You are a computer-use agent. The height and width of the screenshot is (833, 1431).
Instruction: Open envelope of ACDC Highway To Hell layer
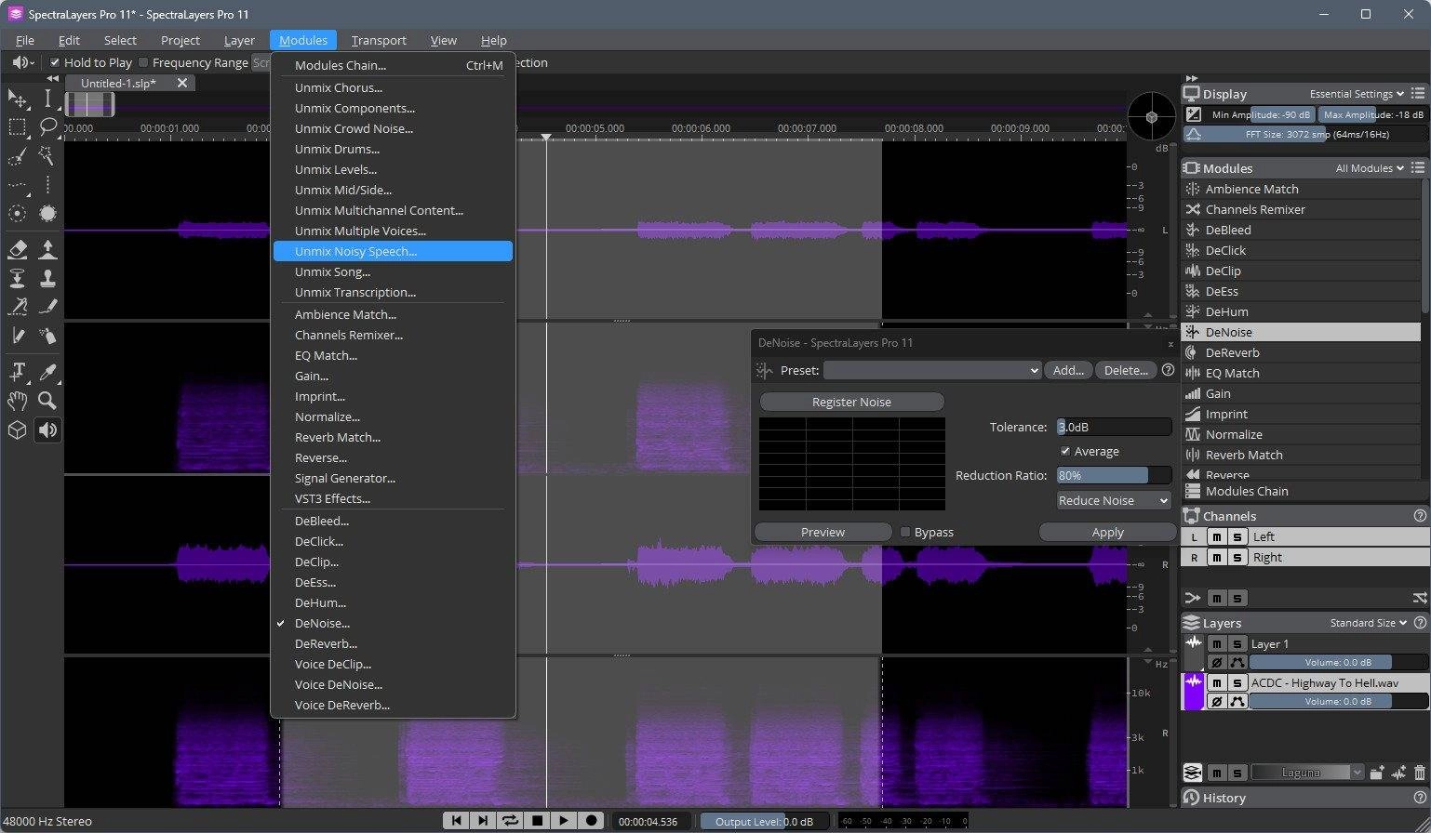click(x=1237, y=702)
